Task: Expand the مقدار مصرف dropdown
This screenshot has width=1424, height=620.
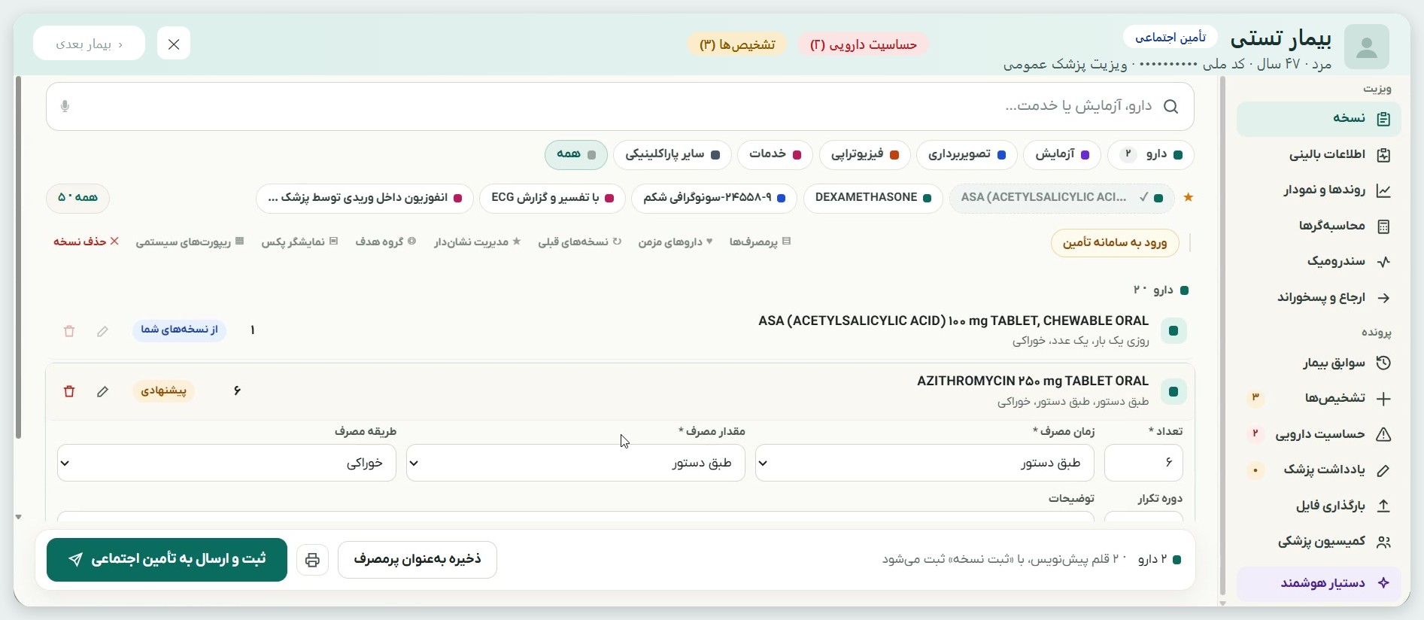Action: pos(575,463)
